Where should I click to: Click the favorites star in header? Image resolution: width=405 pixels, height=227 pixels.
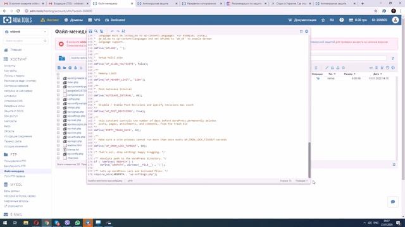[323, 20]
